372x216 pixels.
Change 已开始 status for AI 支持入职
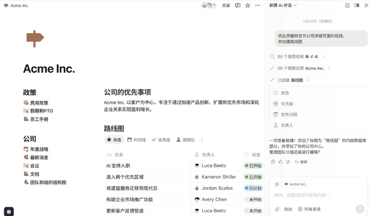point(253,166)
